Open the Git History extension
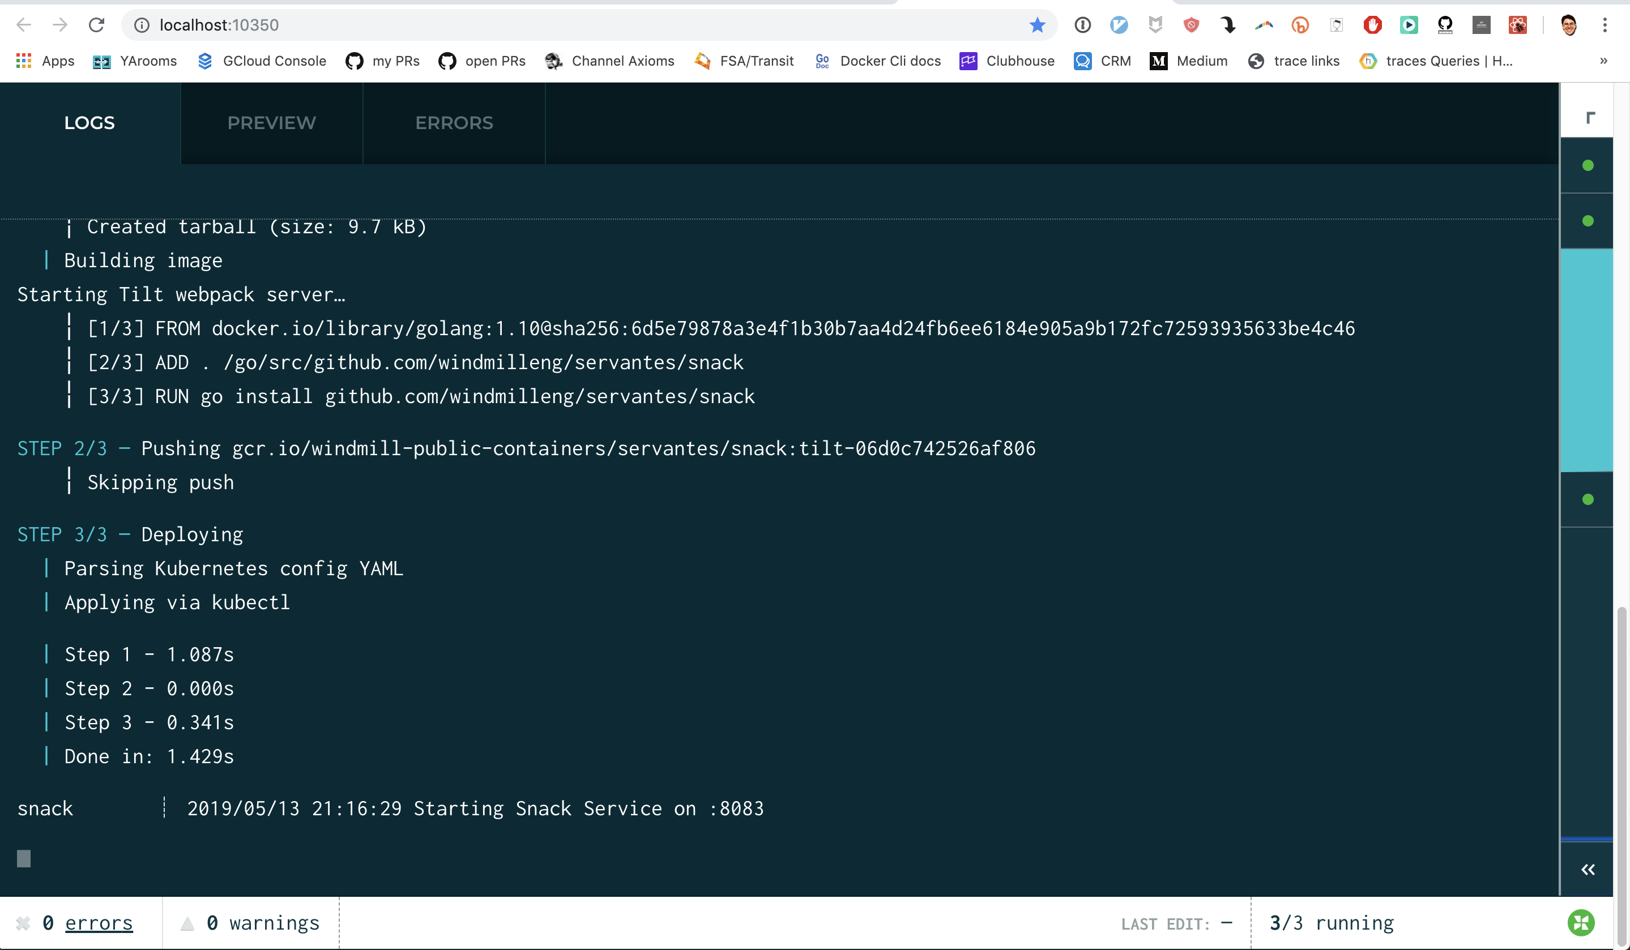 click(x=1480, y=24)
